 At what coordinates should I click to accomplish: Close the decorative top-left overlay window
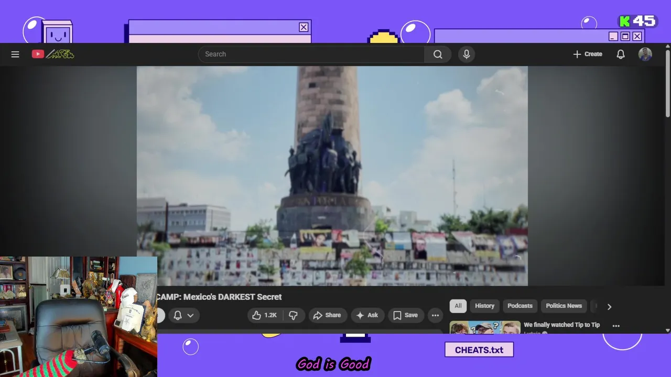(304, 27)
